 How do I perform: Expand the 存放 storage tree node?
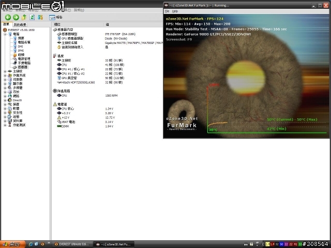point(5,92)
